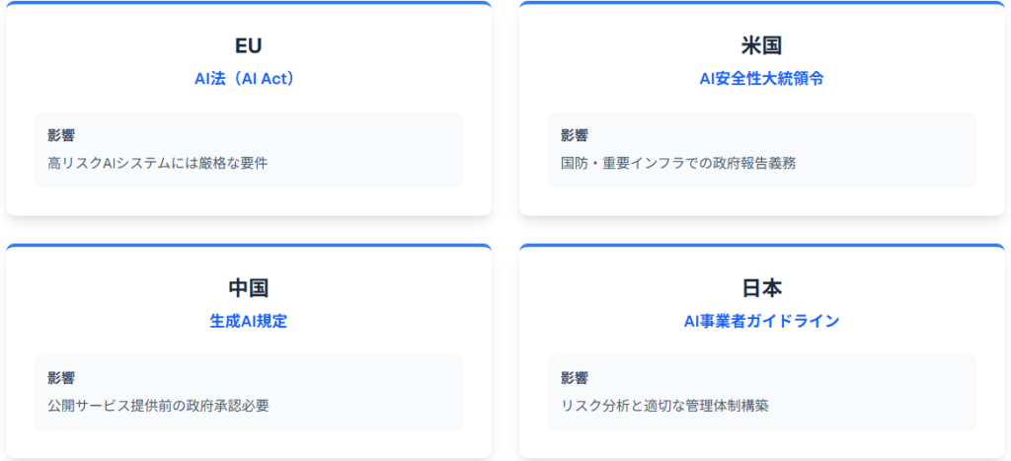The width and height of the screenshot is (1011, 461).
Task: Click the blue top border of the 米国 card
Action: (761, 3)
